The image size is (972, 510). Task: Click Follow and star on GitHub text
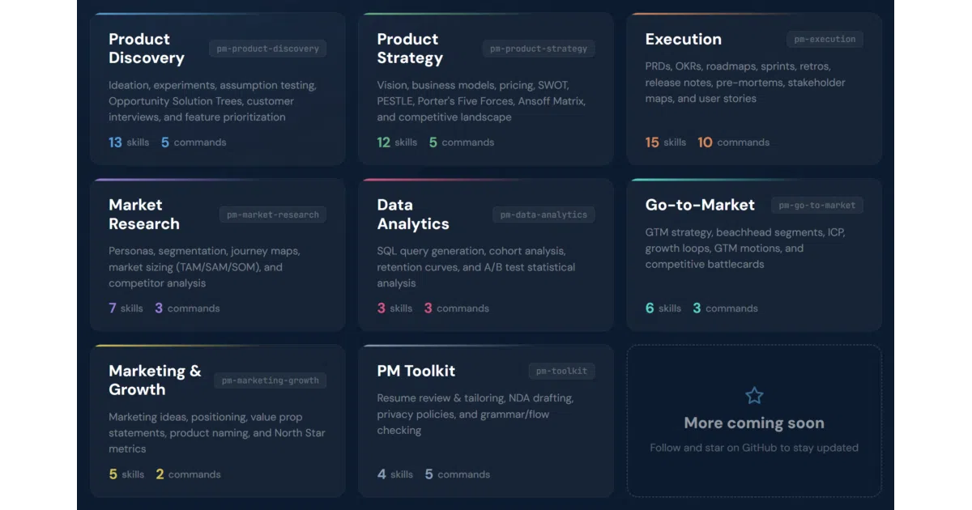click(x=754, y=448)
